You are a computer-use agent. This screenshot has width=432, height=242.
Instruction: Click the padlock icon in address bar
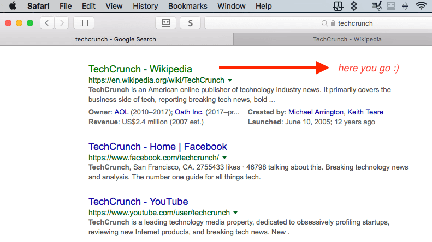333,23
